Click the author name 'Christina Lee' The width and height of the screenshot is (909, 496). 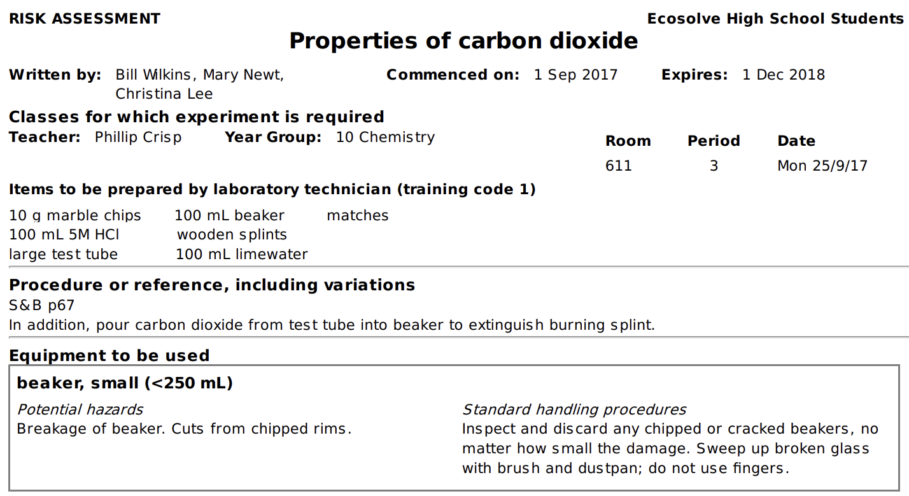click(x=164, y=94)
